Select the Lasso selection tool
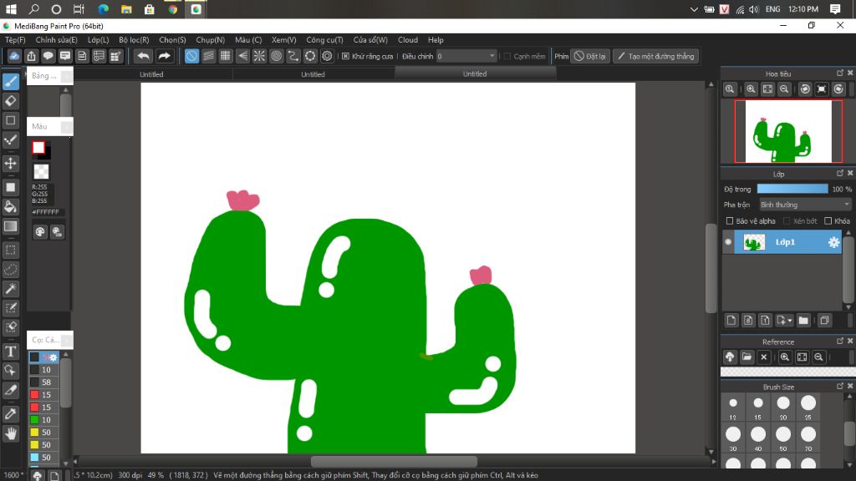Image resolution: width=856 pixels, height=481 pixels. coord(10,270)
